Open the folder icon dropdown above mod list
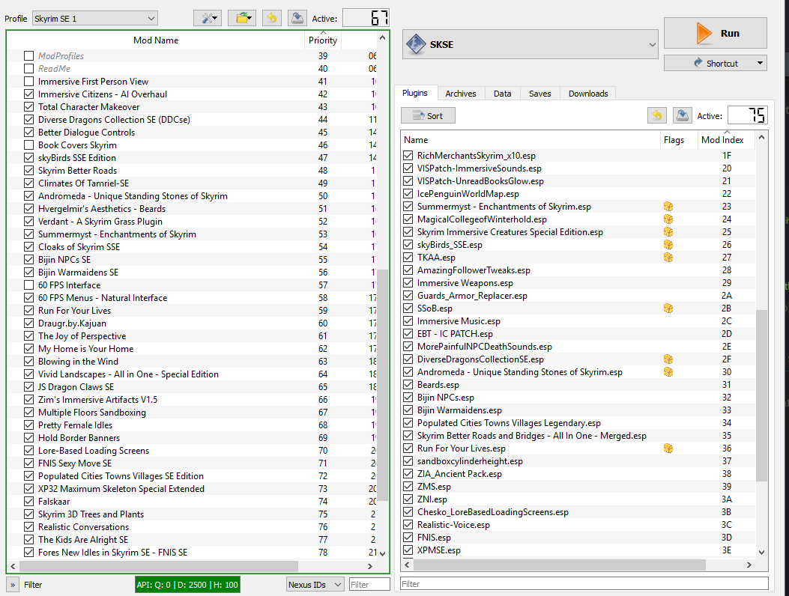Image resolution: width=789 pixels, height=596 pixels. pyautogui.click(x=242, y=19)
